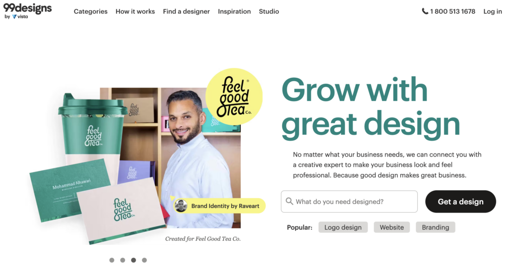This screenshot has width=508, height=269.
Task: Open the Find a designer menu
Action: click(x=187, y=11)
